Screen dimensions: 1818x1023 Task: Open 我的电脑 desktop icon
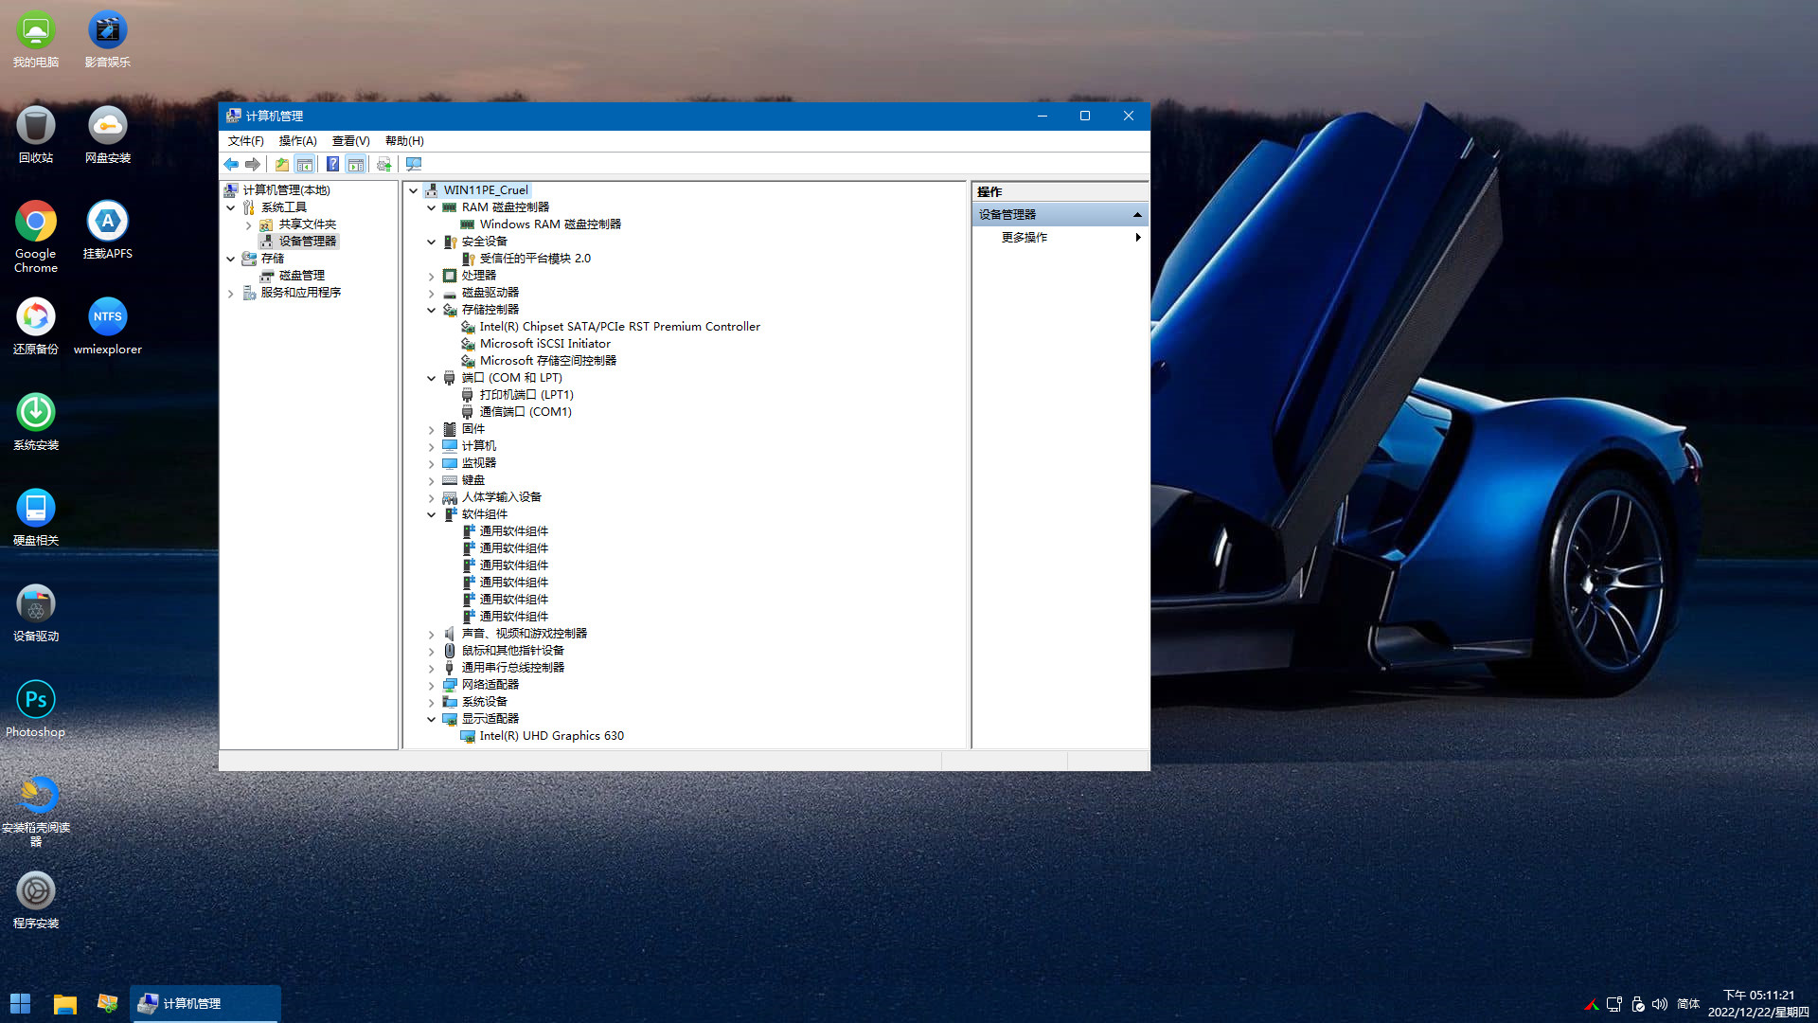(x=36, y=40)
